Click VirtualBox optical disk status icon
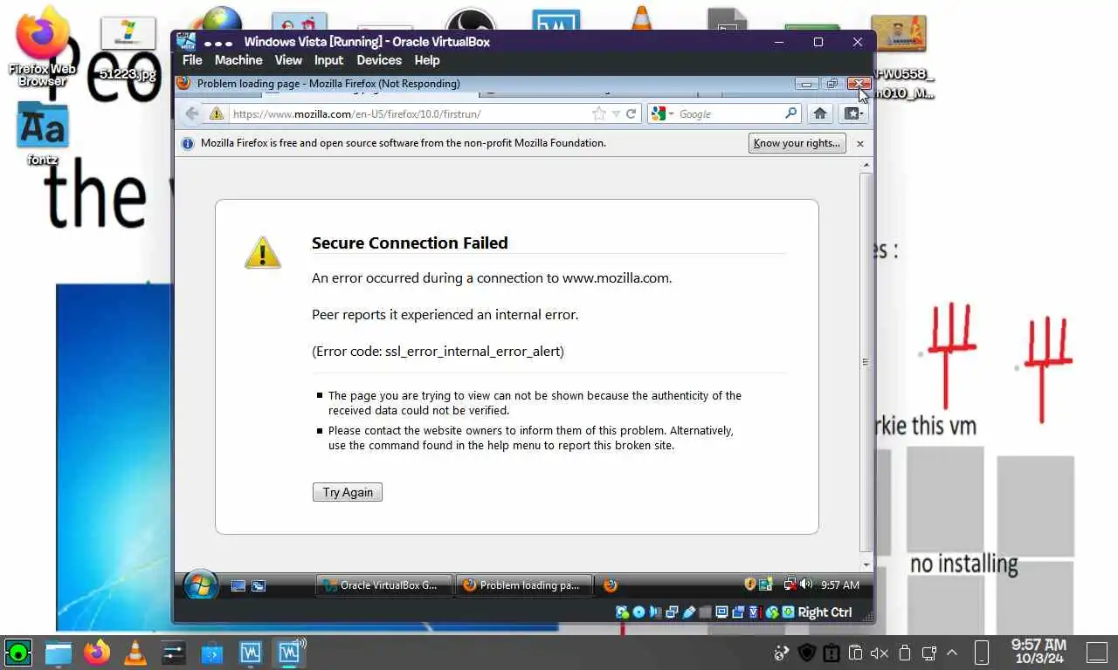1118x670 pixels. [x=639, y=612]
